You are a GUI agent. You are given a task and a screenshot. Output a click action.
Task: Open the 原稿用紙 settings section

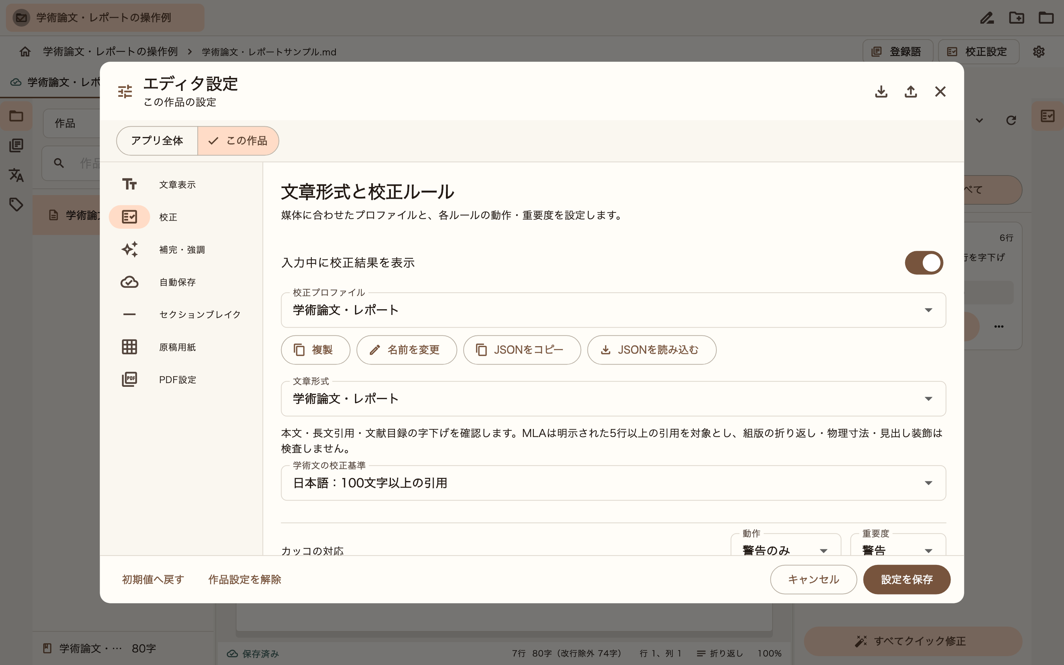click(x=181, y=347)
